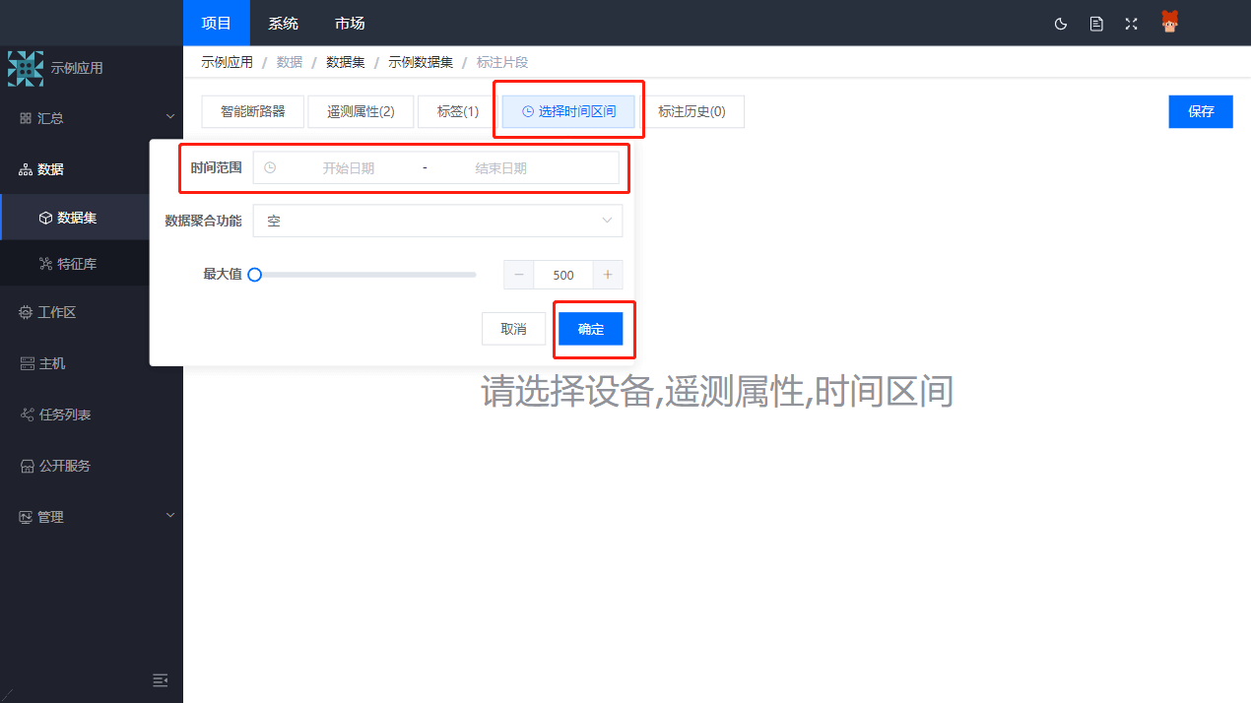Open 标注历史(0) button
The height and width of the screenshot is (703, 1251).
point(691,111)
